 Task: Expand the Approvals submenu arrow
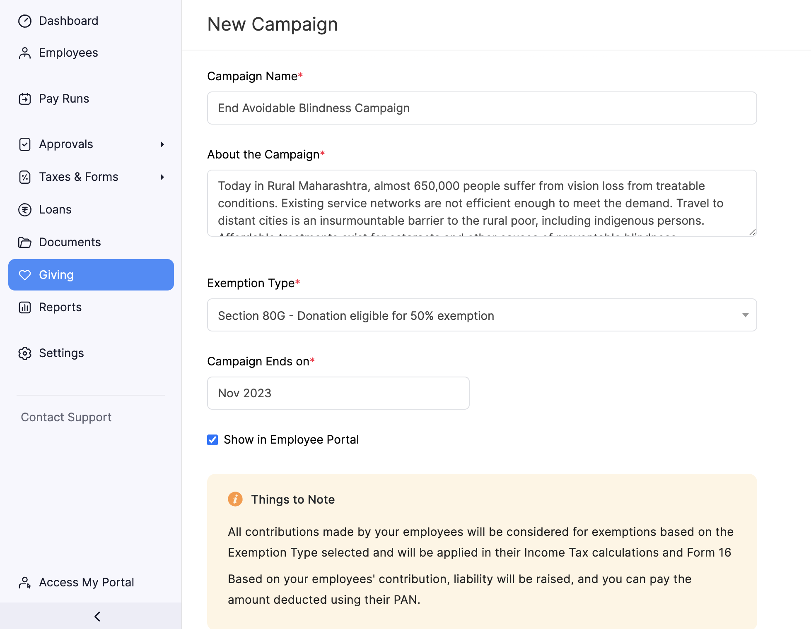(162, 144)
